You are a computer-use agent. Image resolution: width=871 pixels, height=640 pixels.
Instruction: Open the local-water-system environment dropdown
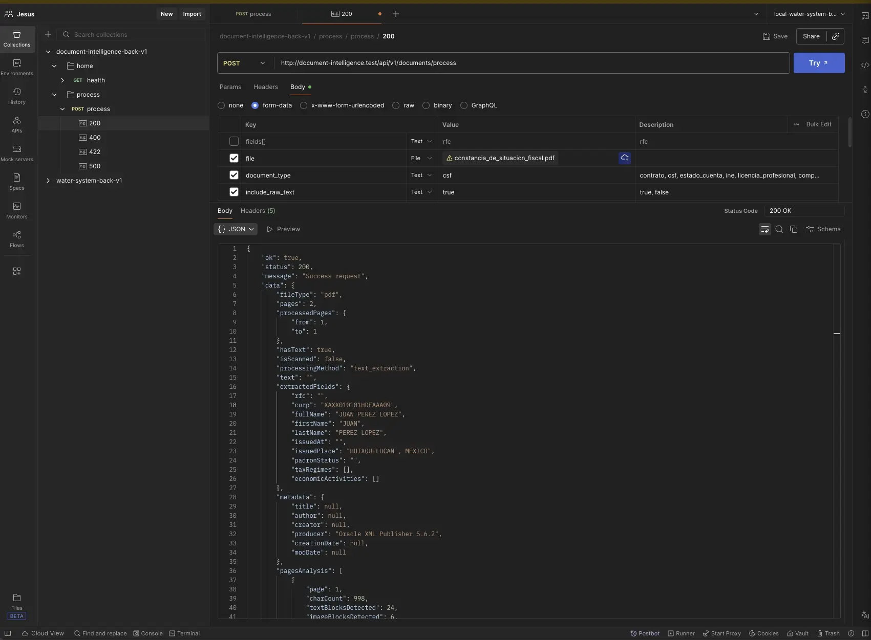[809, 14]
